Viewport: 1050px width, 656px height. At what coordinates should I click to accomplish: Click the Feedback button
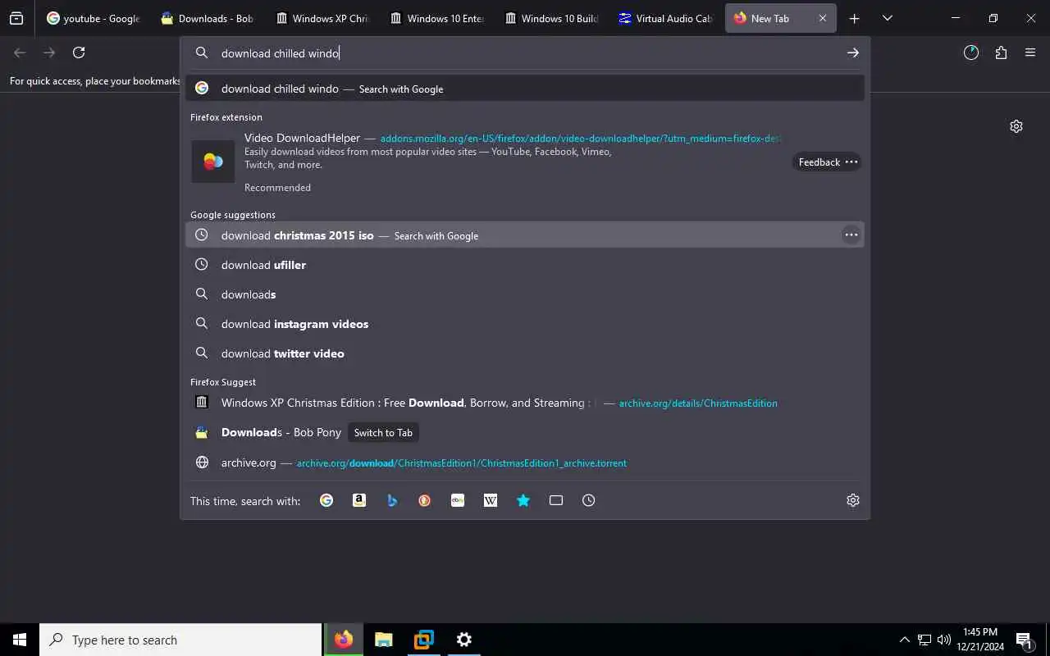click(x=819, y=162)
